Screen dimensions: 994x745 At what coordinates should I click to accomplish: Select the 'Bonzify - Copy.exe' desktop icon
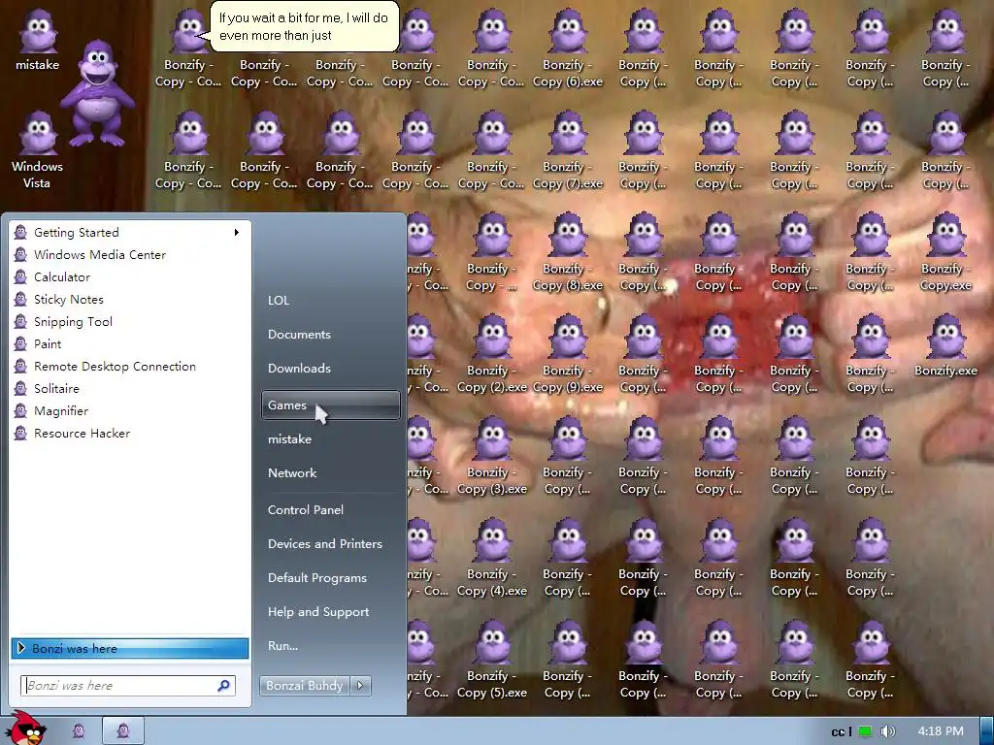pyautogui.click(x=945, y=252)
